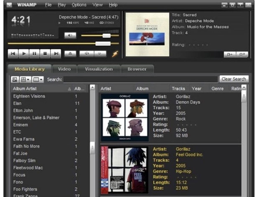
Task: Click the song seek bar handle
Action: 103,44
